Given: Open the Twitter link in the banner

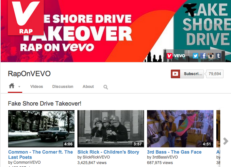Looking at the screenshot, I should (x=195, y=56).
